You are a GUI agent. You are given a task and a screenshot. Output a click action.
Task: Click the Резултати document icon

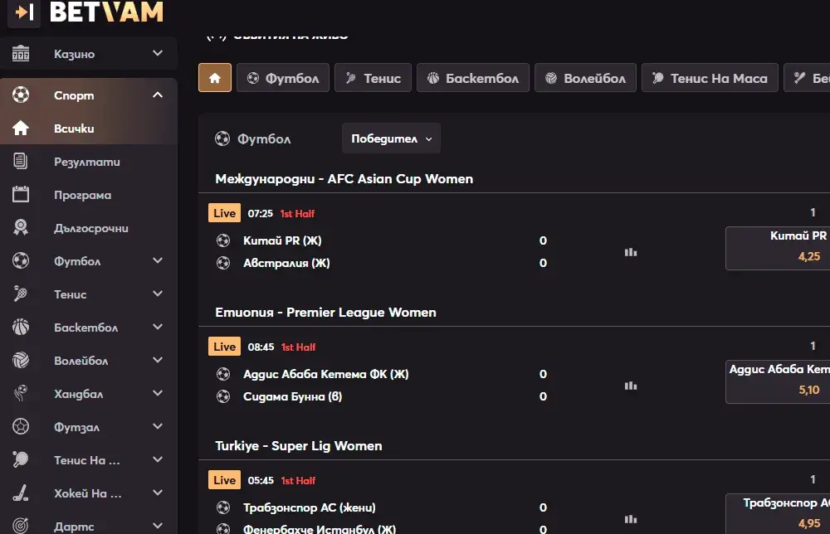tap(21, 161)
